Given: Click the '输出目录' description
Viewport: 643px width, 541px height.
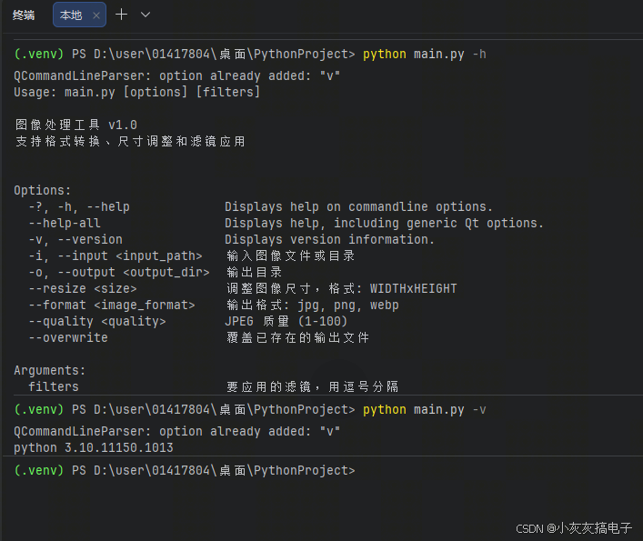Looking at the screenshot, I should [x=255, y=272].
